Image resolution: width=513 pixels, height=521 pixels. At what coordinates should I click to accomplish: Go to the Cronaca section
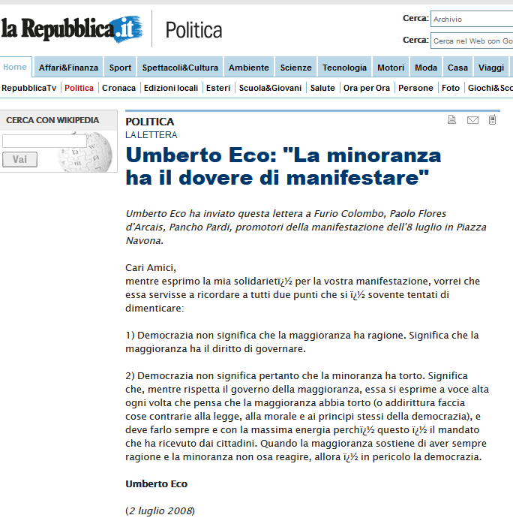pos(118,88)
